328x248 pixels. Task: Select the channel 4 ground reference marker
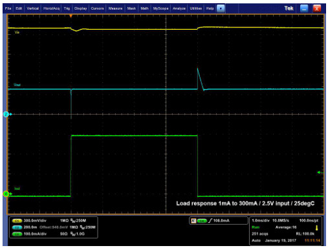(6, 194)
